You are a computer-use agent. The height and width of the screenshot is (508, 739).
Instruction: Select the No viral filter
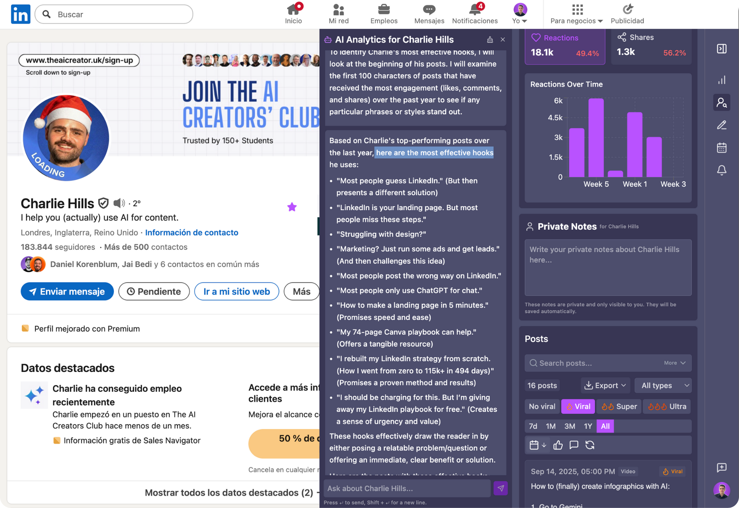pyautogui.click(x=542, y=406)
